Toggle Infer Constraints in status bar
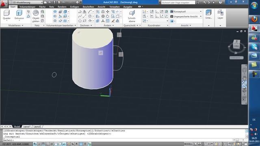Viewport: 260px width, 146px height. (x=35, y=144)
